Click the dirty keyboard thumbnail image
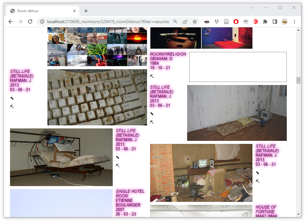 click(97, 97)
